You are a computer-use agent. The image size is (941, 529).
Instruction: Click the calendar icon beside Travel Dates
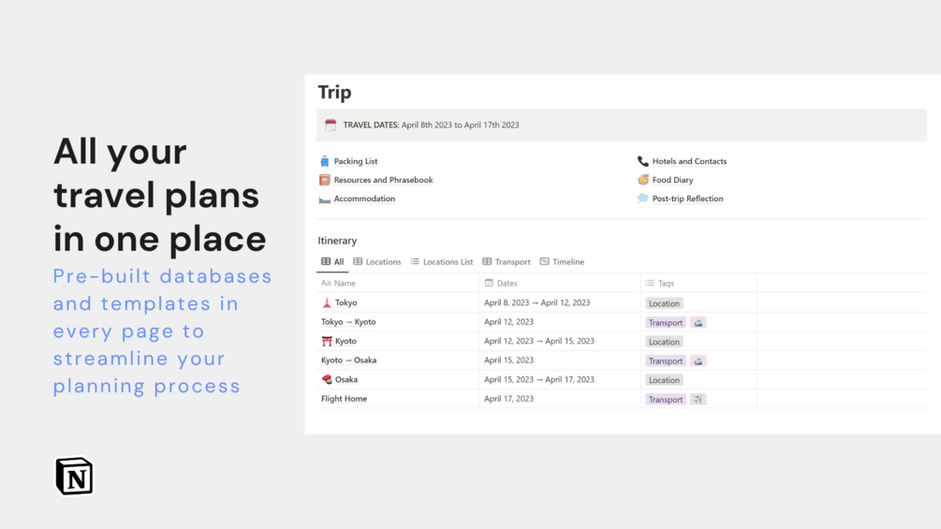pyautogui.click(x=331, y=125)
